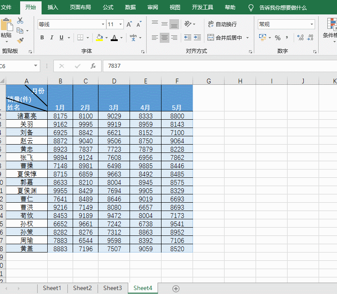Expand the font size dropdown
Screen dimensions: 337x294
click(120, 24)
